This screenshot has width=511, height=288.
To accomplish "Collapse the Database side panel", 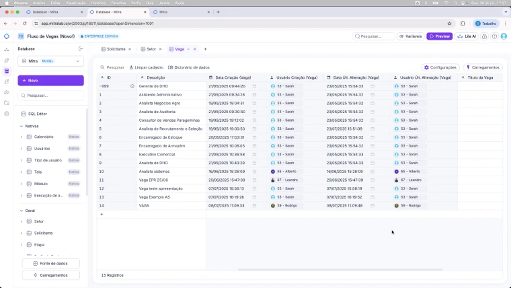I will click(81, 49).
